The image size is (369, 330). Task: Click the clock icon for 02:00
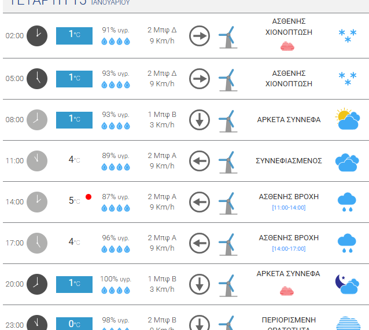[37, 36]
